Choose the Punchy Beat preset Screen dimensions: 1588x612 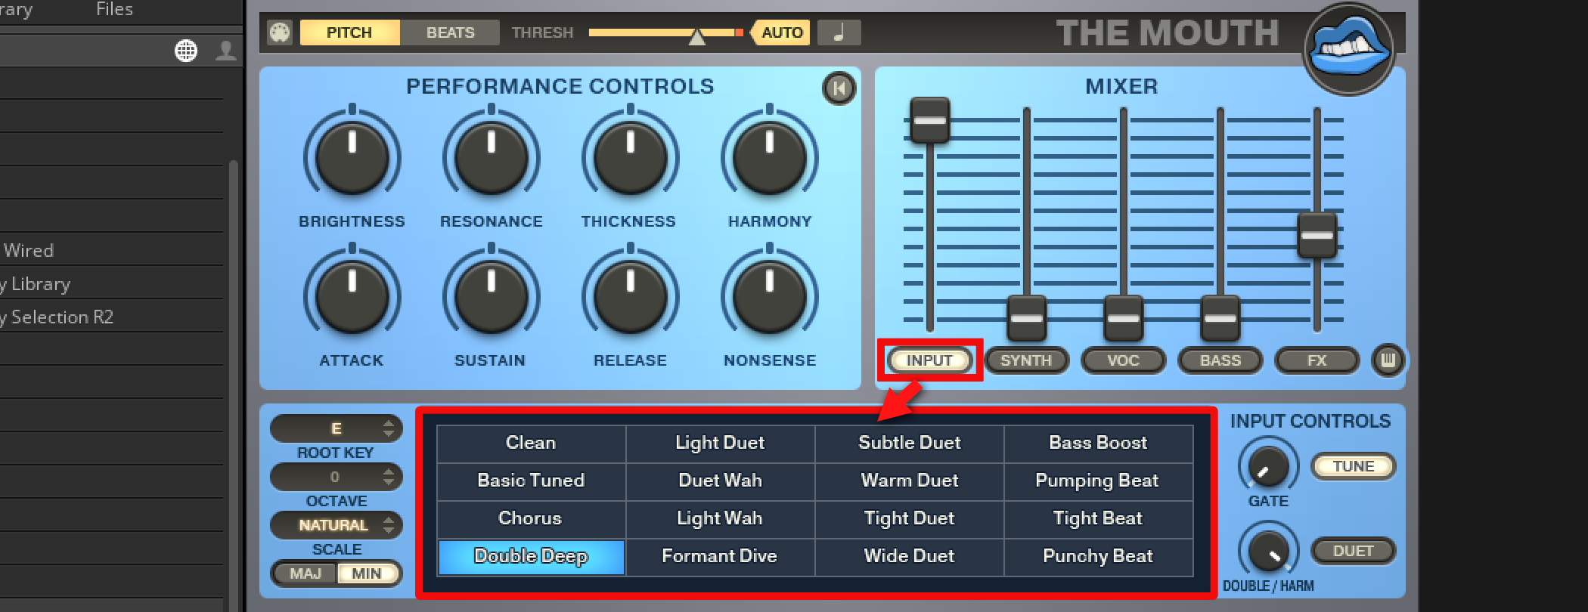1098,557
